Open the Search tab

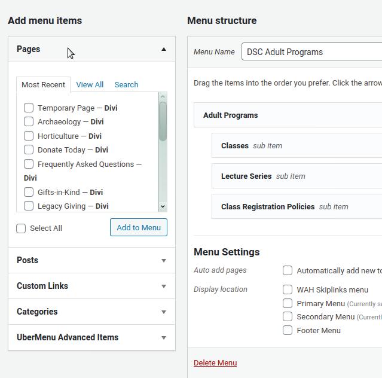coord(126,84)
